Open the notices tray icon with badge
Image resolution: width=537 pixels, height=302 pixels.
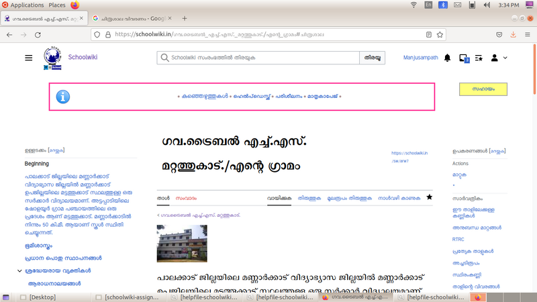click(x=464, y=58)
